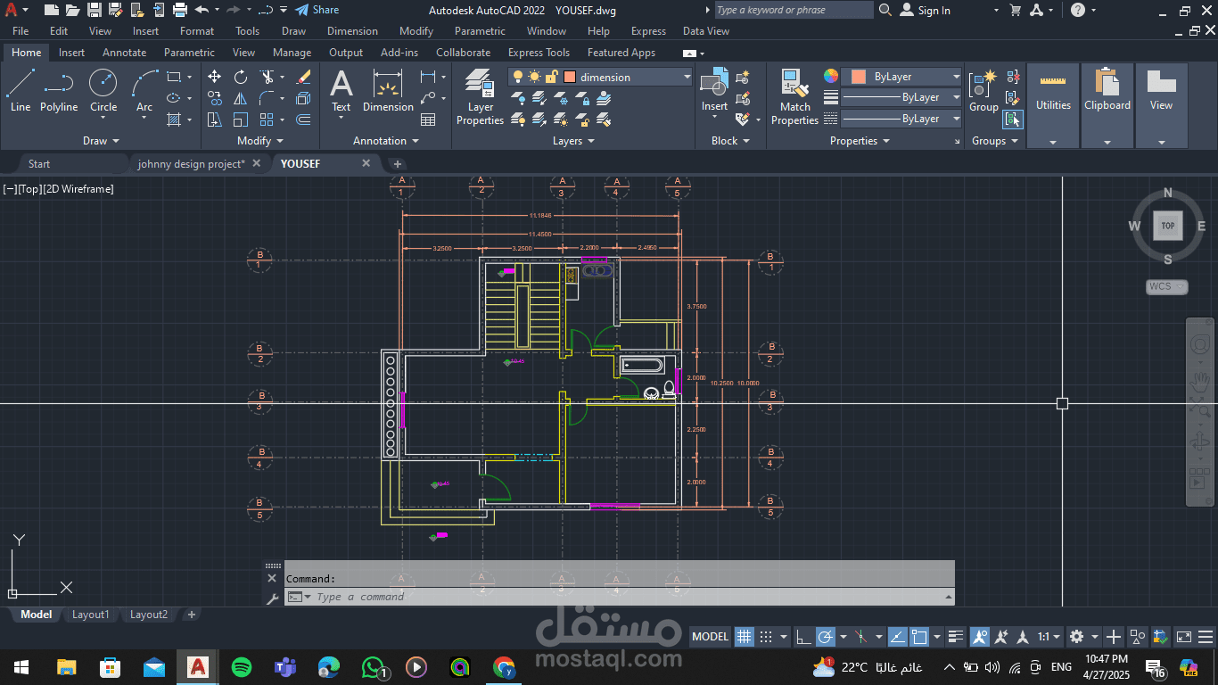Image resolution: width=1218 pixels, height=685 pixels.
Task: Open the Text annotation tool
Action: click(x=342, y=91)
